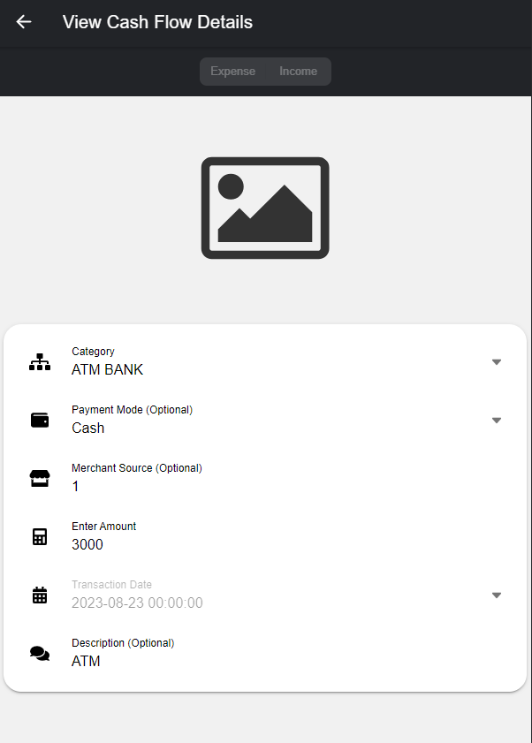Viewport: 532px width, 743px height.
Task: Click the back arrow icon
Action: tap(24, 22)
